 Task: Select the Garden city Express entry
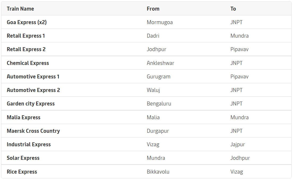click(x=31, y=104)
